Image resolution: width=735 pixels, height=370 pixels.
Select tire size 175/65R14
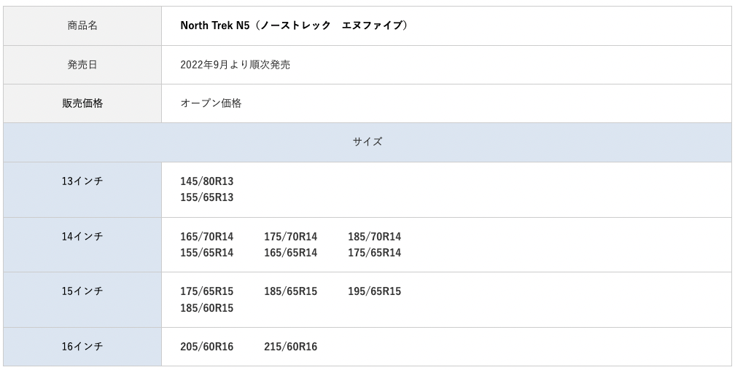tap(374, 253)
